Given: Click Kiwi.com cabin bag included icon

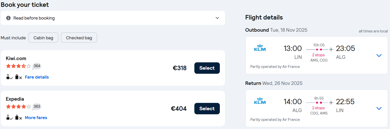Looking at the screenshot, I should point(9,77).
